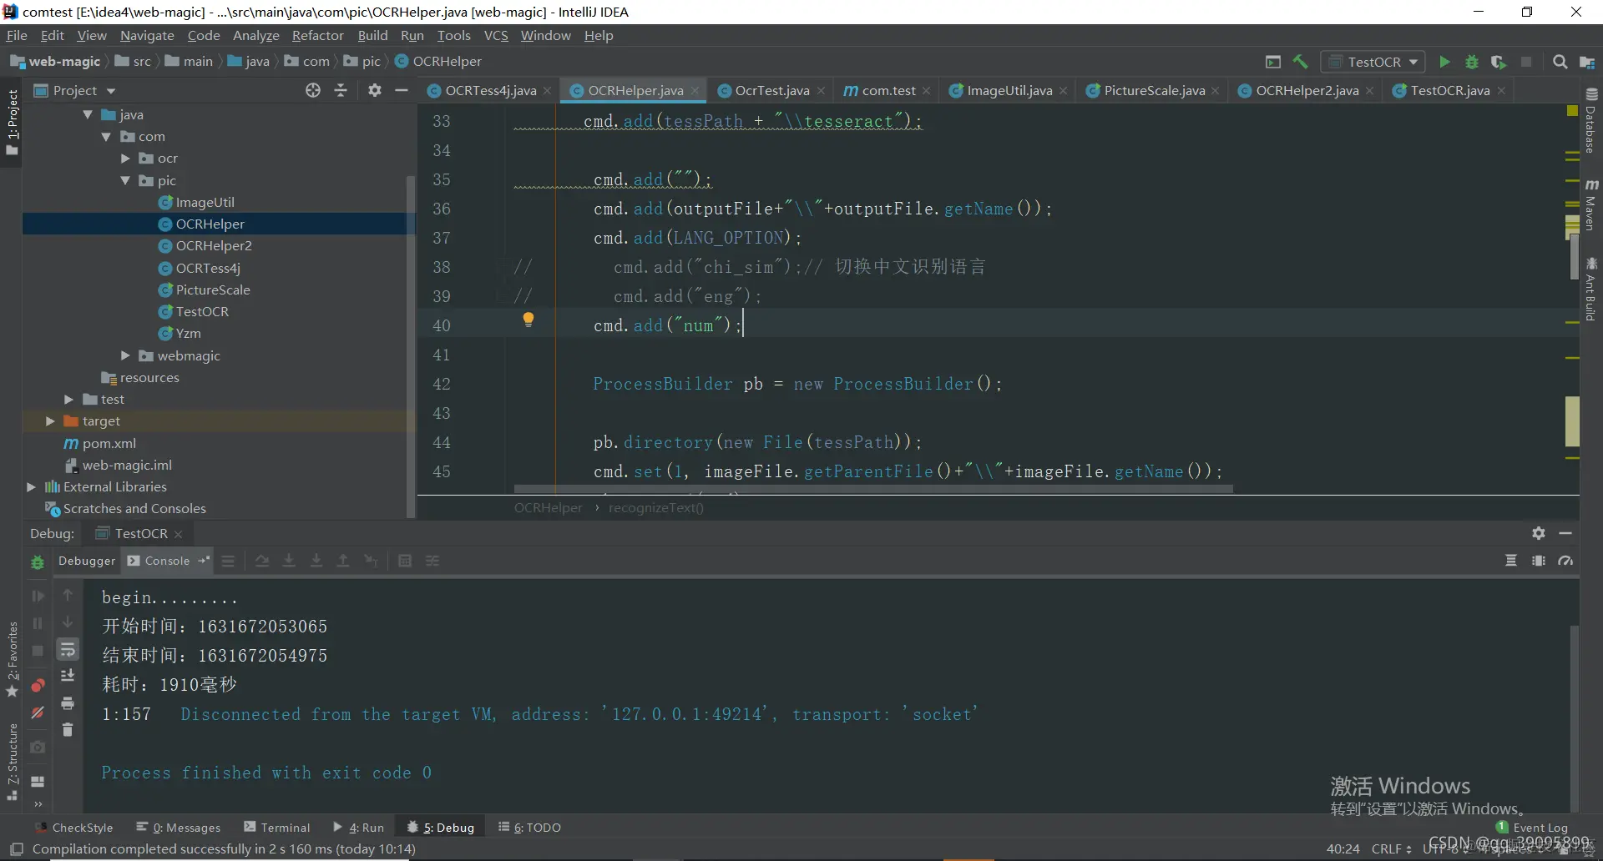Collapse all nodes in the Project panel
1603x861 pixels.
coord(341,90)
